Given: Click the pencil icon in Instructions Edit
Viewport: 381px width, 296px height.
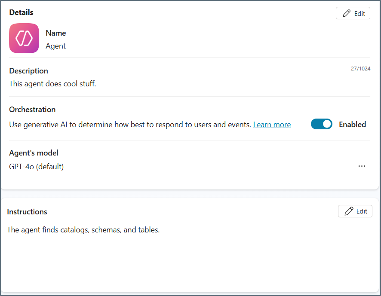Looking at the screenshot, I should pyautogui.click(x=349, y=211).
